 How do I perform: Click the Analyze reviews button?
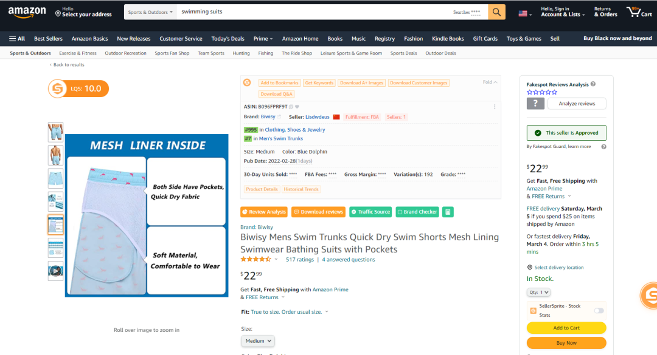tap(577, 104)
